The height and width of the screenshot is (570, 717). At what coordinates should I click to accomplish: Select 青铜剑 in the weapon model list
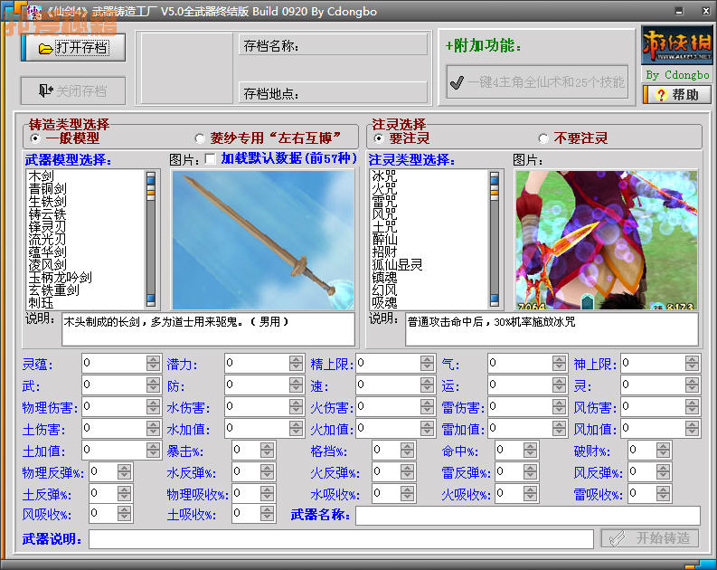(x=47, y=189)
